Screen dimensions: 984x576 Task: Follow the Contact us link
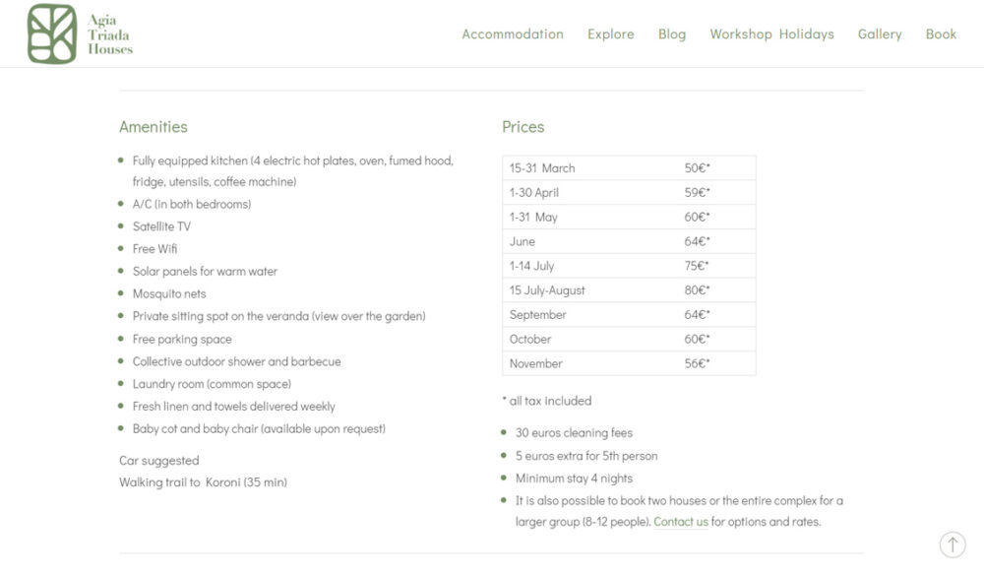pyautogui.click(x=681, y=522)
